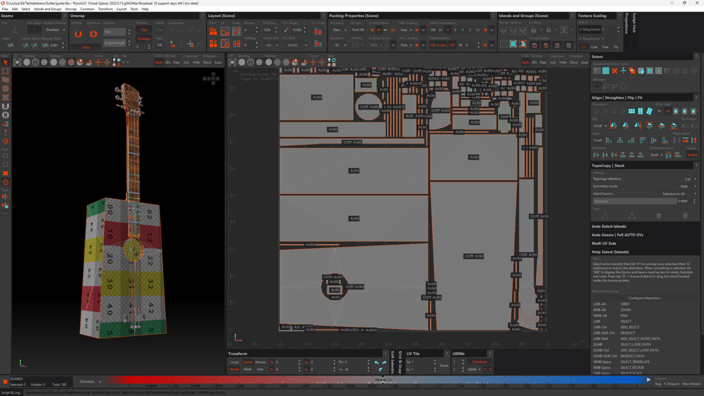Click the 3D viewport frame-focus icon
The height and width of the screenshot is (396, 704).
click(x=17, y=62)
